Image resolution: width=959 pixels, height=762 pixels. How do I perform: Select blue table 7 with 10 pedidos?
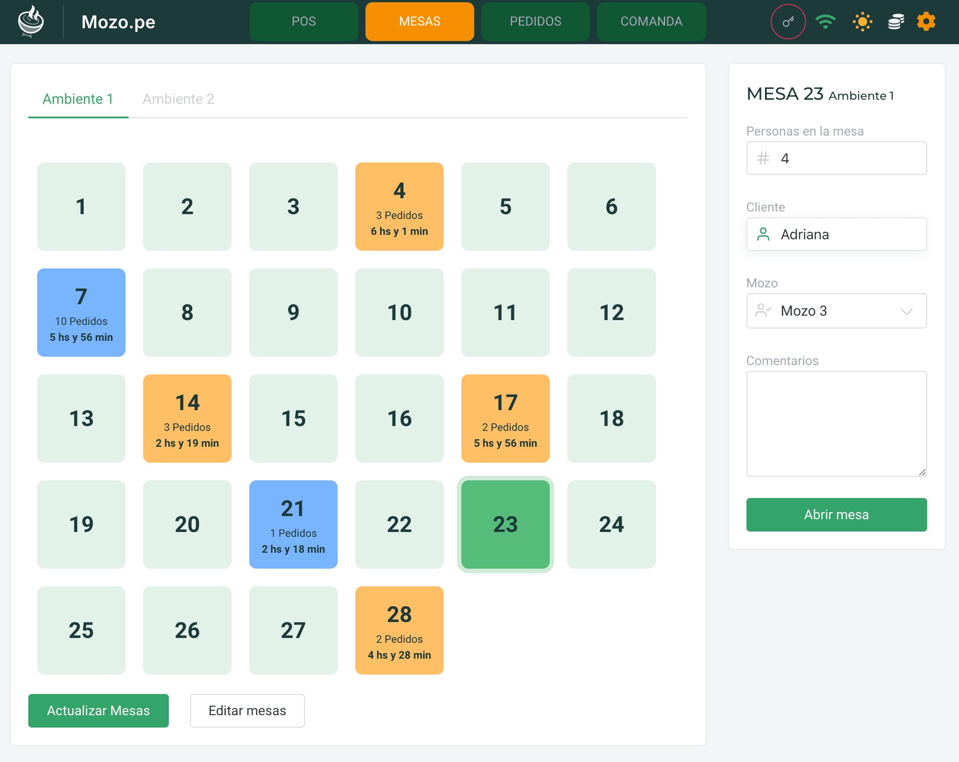[x=81, y=312]
